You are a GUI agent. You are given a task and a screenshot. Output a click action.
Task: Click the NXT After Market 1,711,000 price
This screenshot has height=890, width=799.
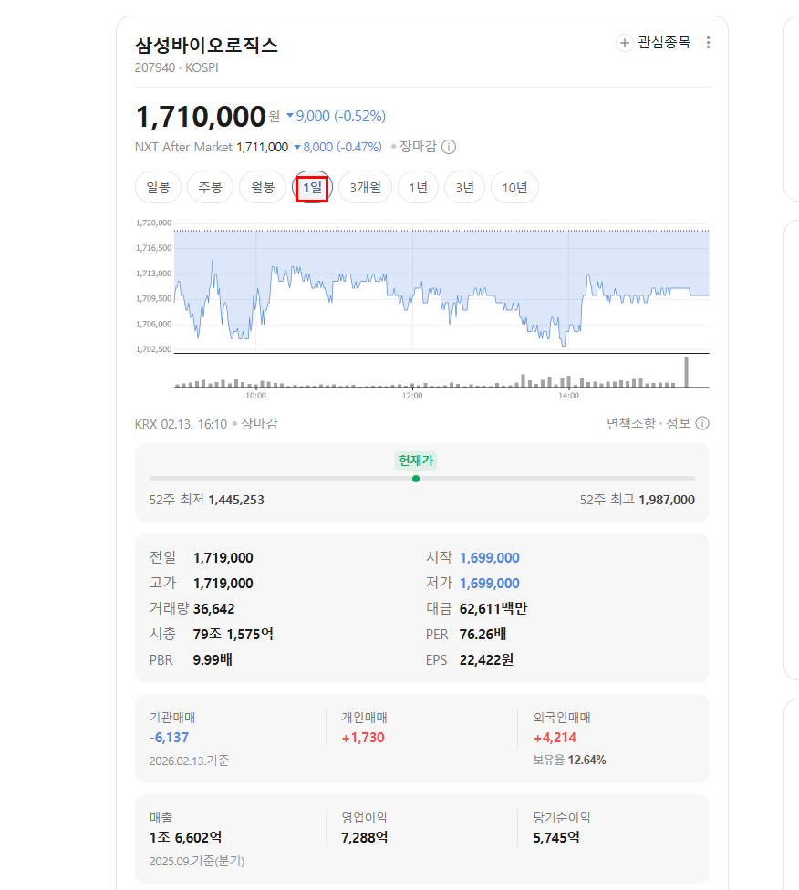(x=263, y=147)
